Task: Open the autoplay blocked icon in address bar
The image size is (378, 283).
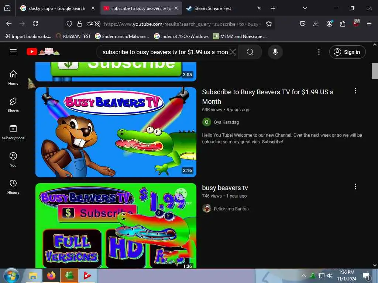Action: pos(97,24)
